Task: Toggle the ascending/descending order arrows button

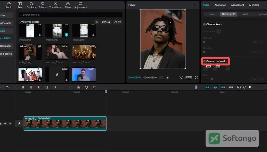Action: coord(97,22)
